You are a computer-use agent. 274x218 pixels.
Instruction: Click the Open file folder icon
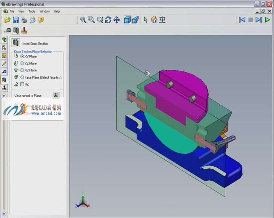[7, 20]
